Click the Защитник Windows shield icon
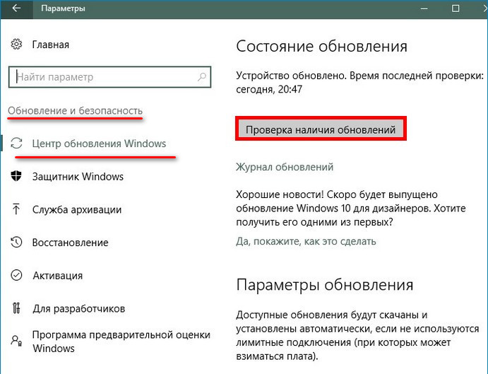 tap(16, 176)
